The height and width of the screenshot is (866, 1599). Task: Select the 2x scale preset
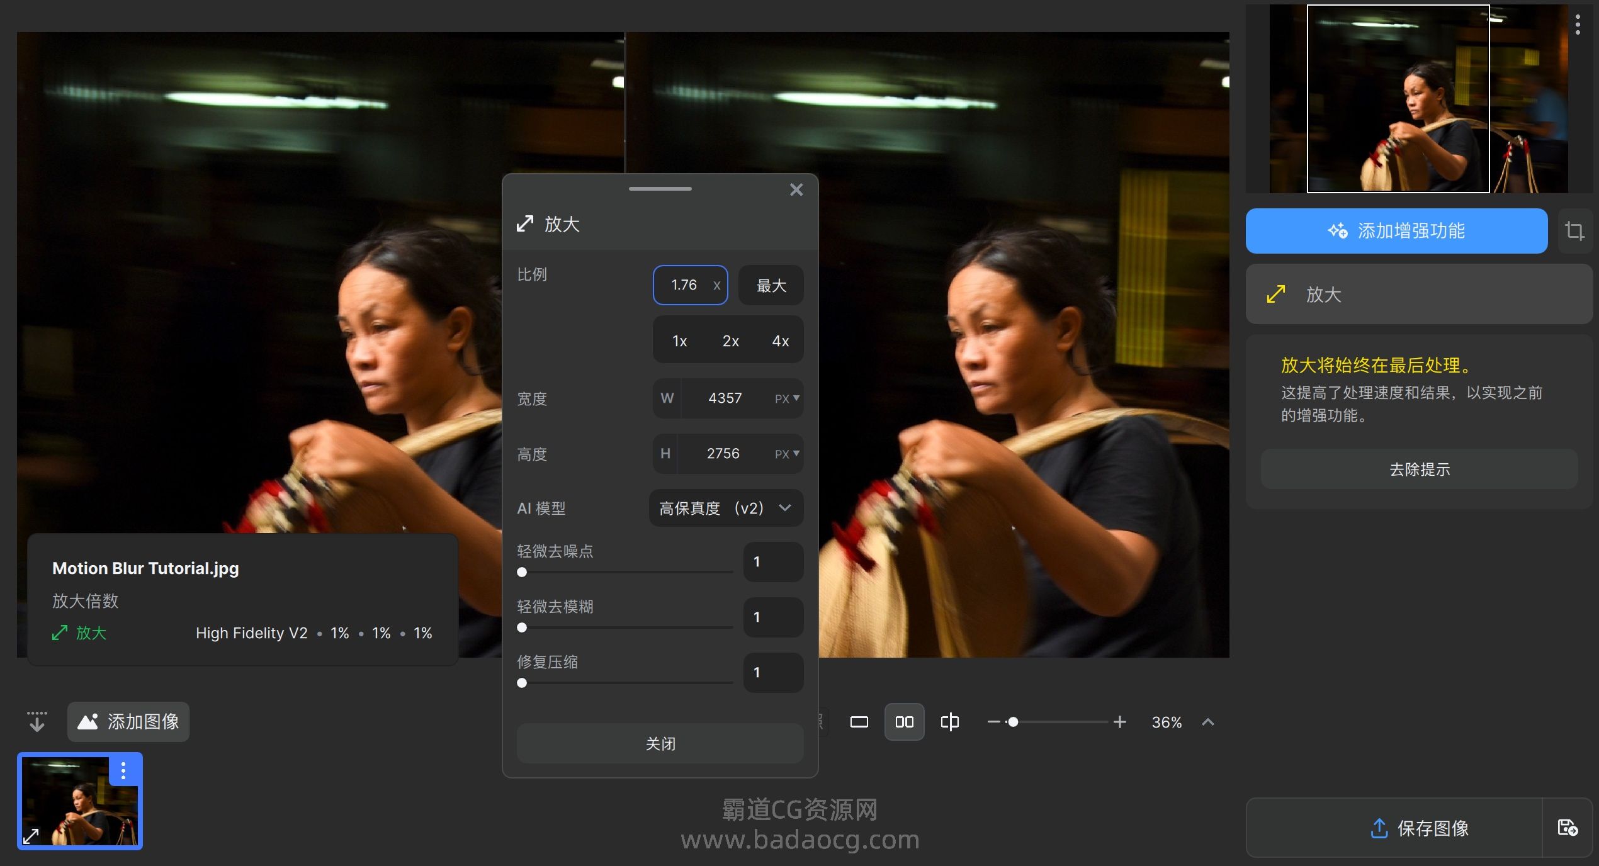click(730, 340)
